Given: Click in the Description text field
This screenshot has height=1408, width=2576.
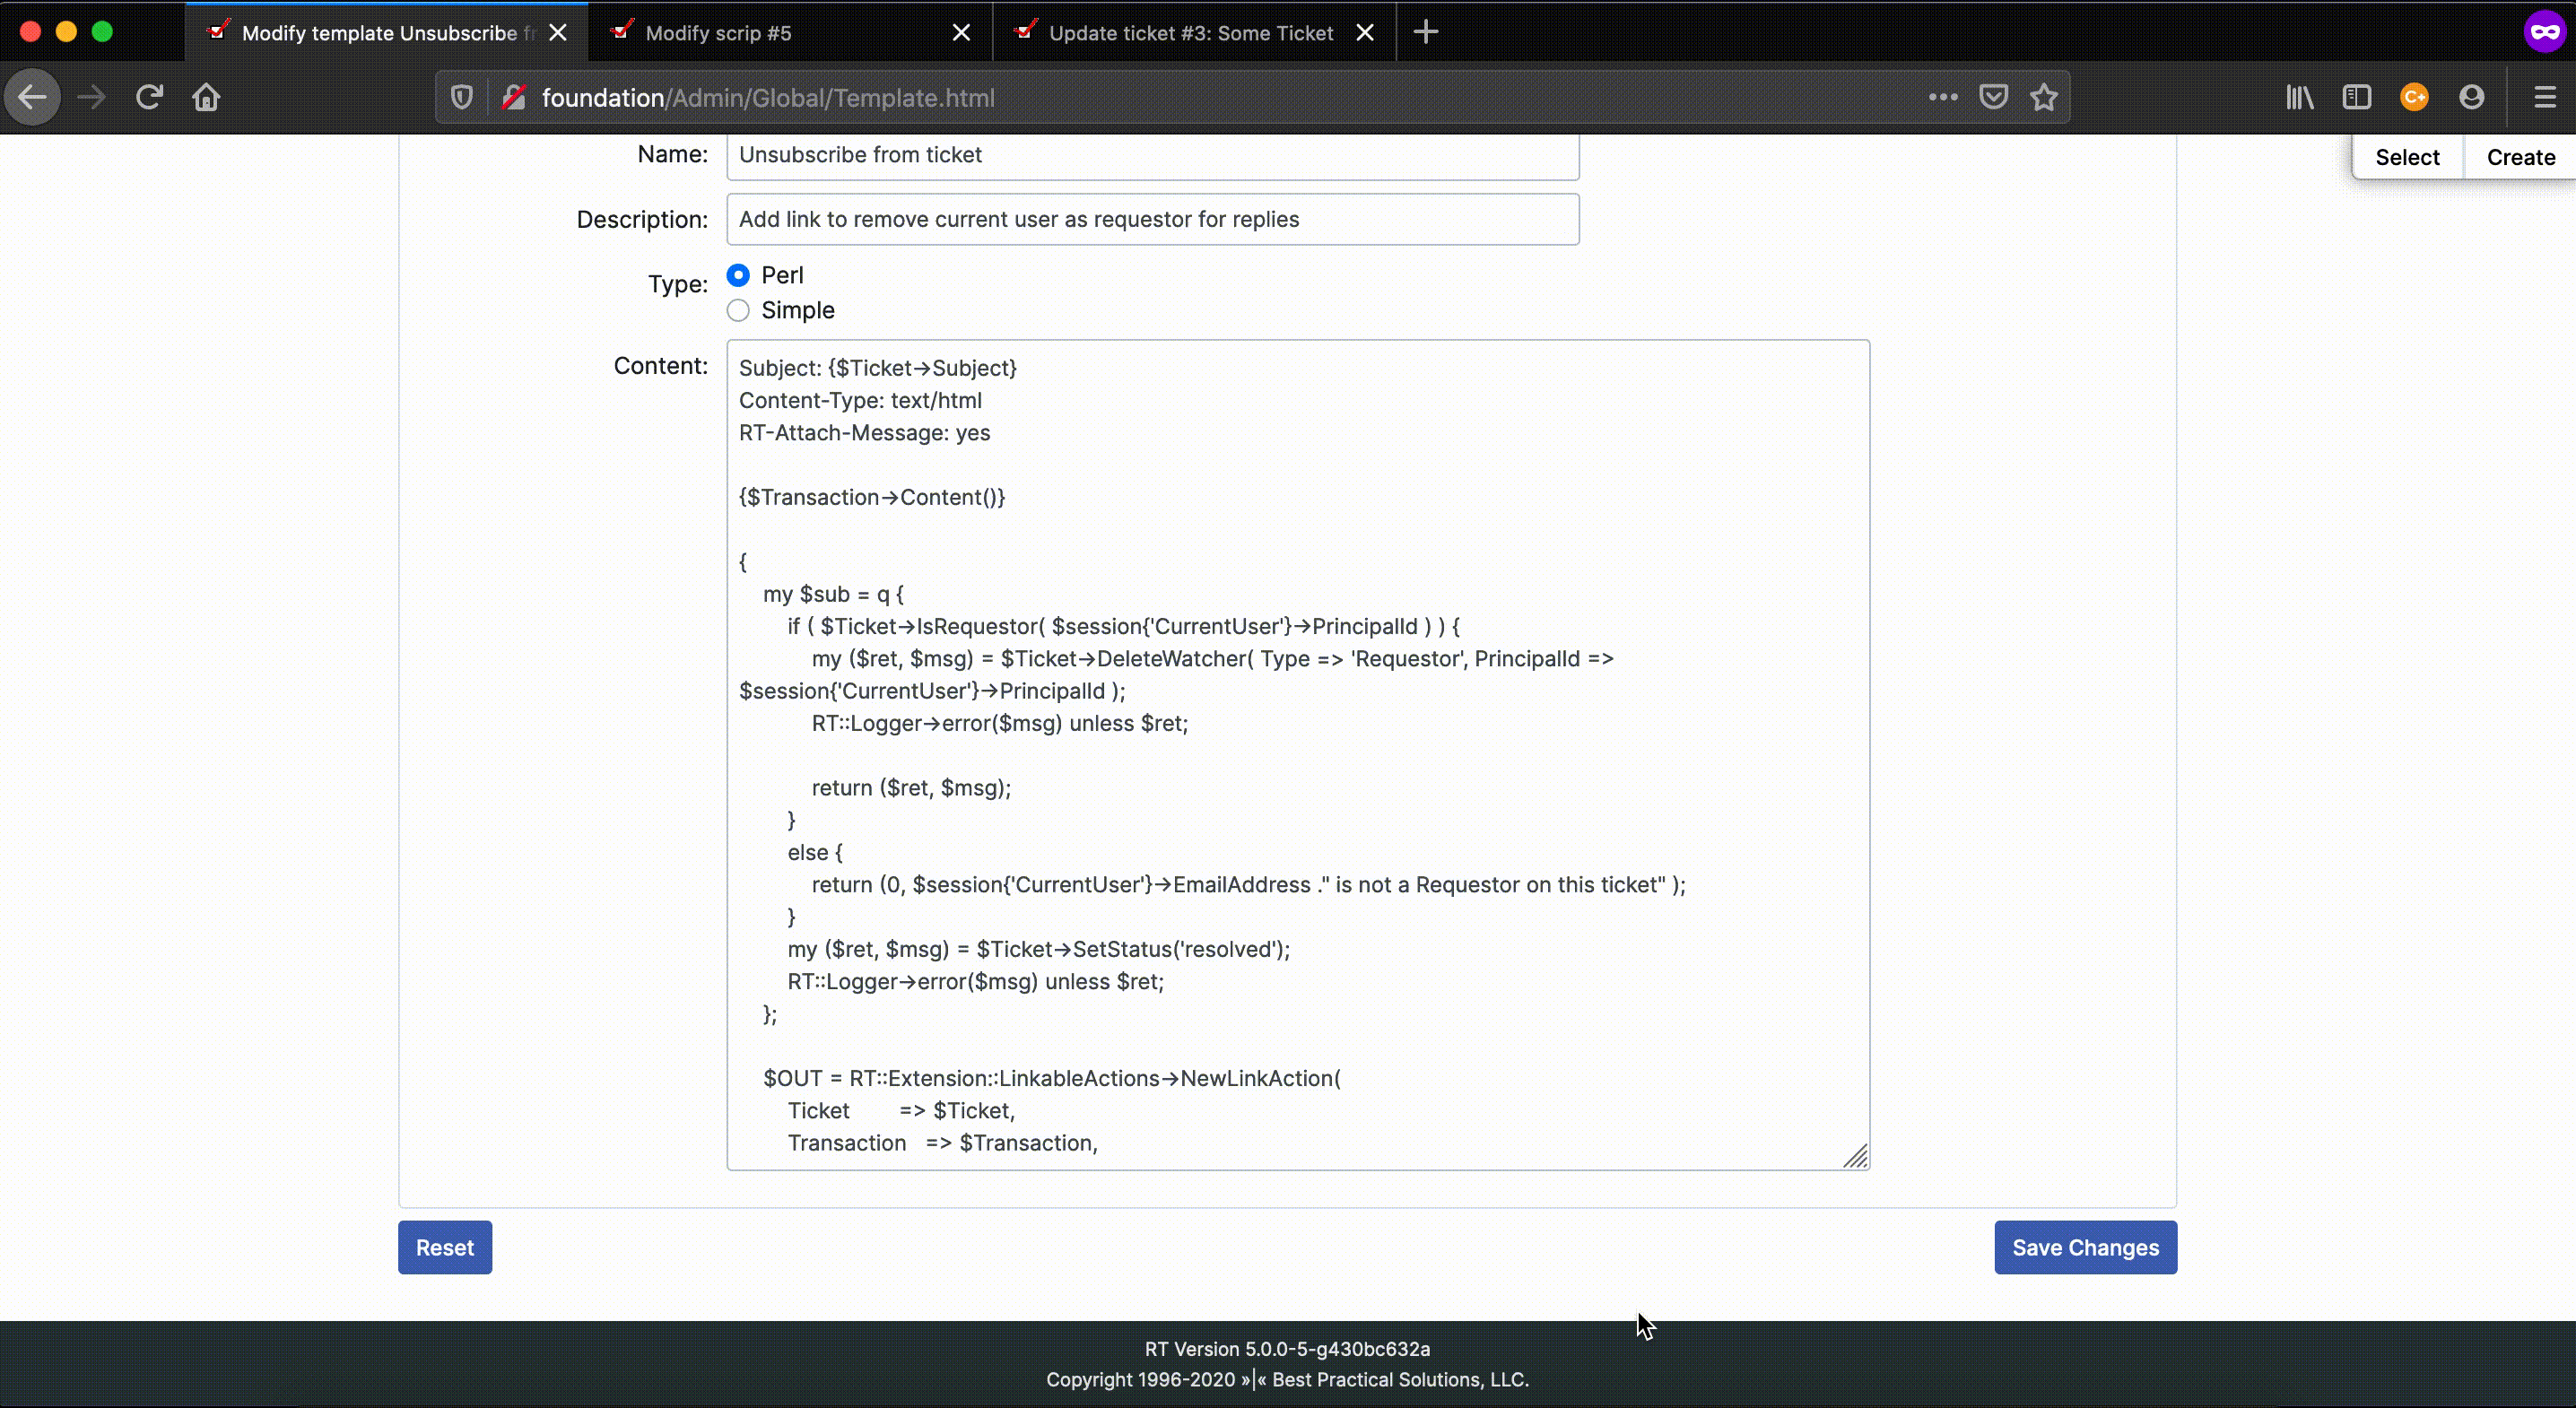Looking at the screenshot, I should tap(1152, 219).
